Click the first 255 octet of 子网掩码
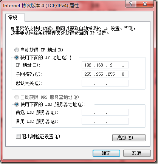 point(88,74)
